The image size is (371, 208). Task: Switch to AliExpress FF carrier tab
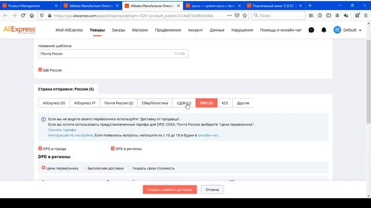click(x=85, y=103)
